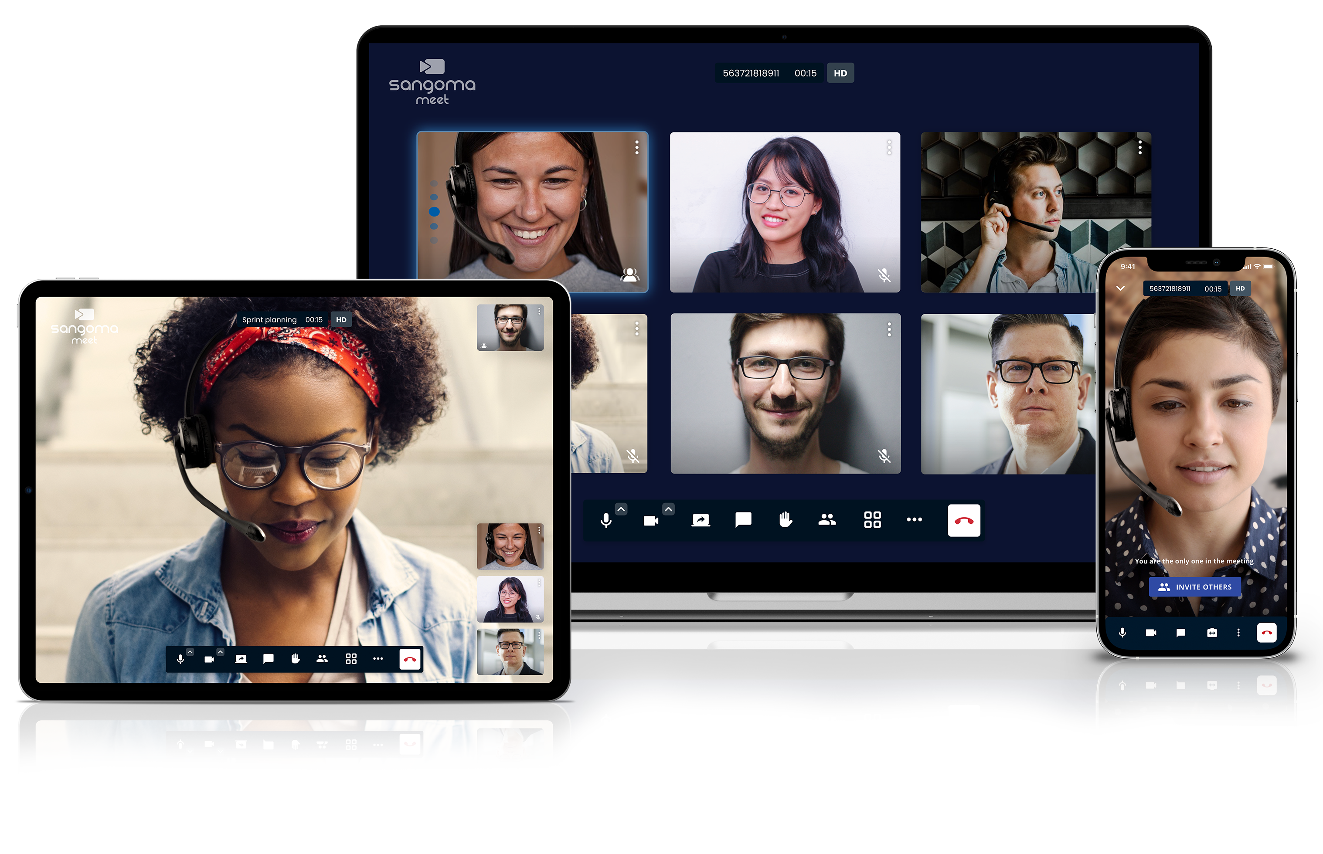This screenshot has width=1323, height=854.
Task: Flip camera icon on phone toolbar
Action: (1212, 633)
